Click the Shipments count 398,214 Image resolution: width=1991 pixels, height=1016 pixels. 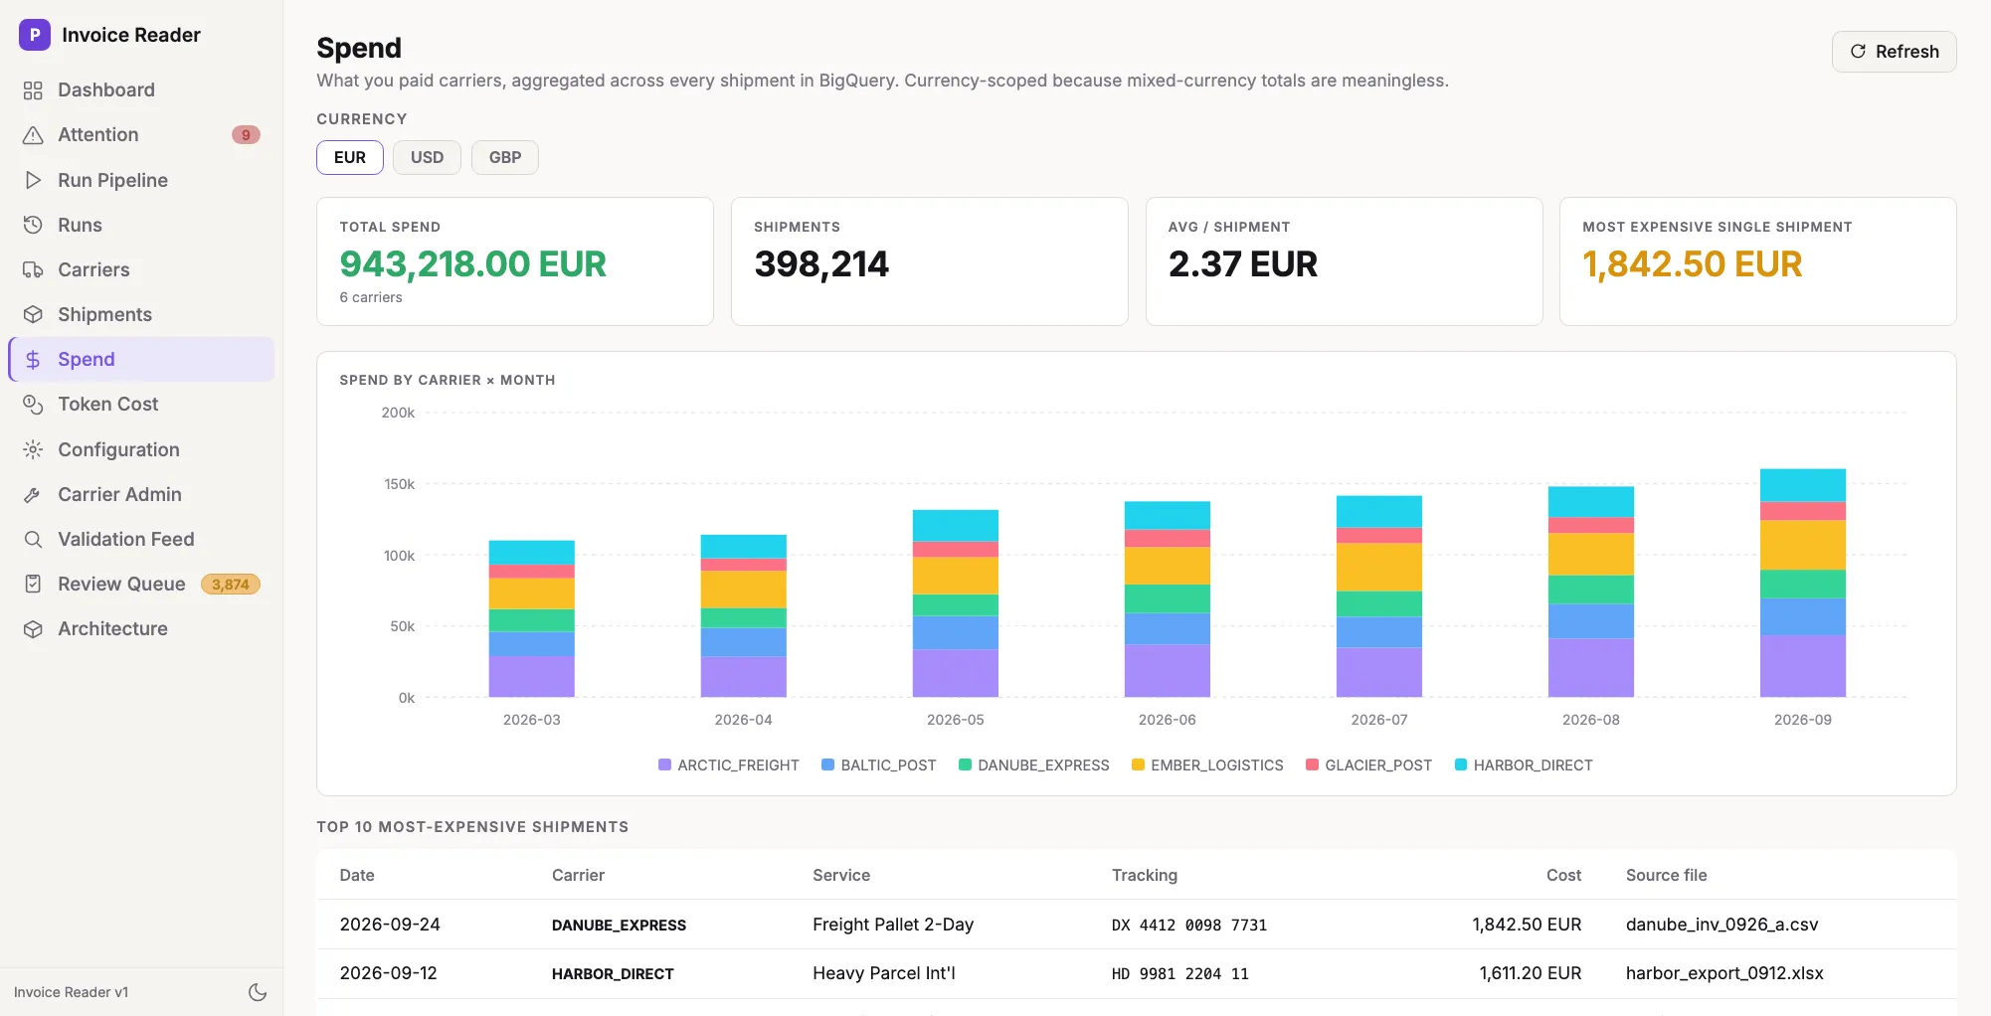tap(821, 264)
